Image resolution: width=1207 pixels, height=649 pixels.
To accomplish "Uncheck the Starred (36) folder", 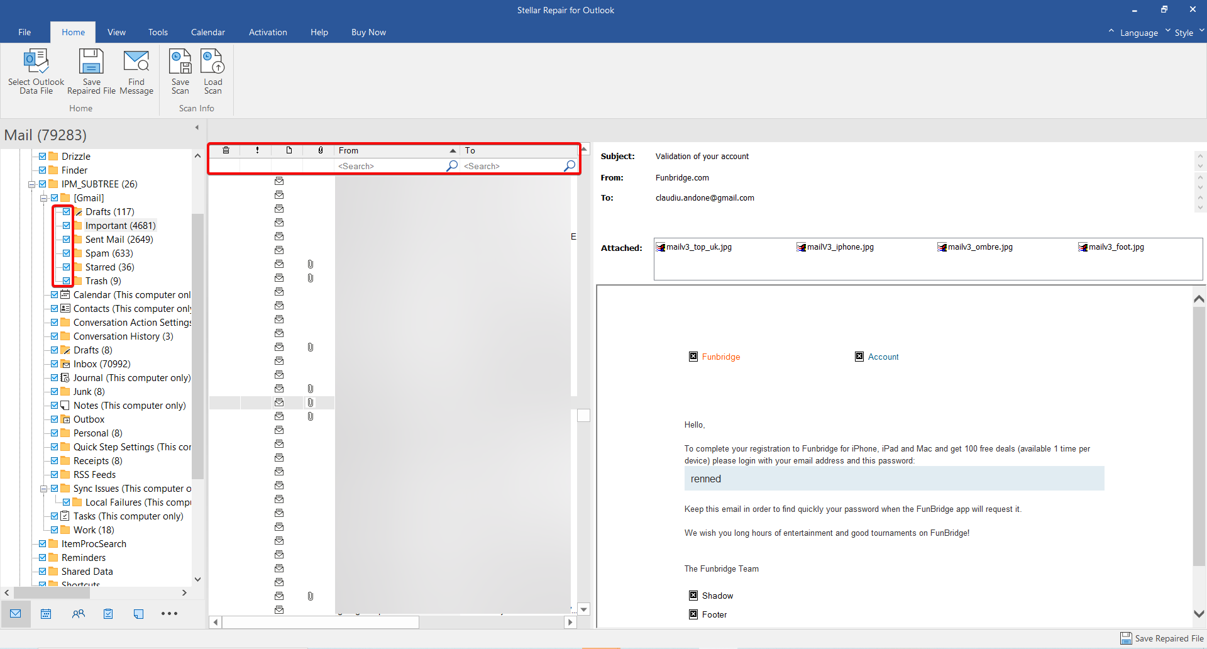I will (x=67, y=267).
